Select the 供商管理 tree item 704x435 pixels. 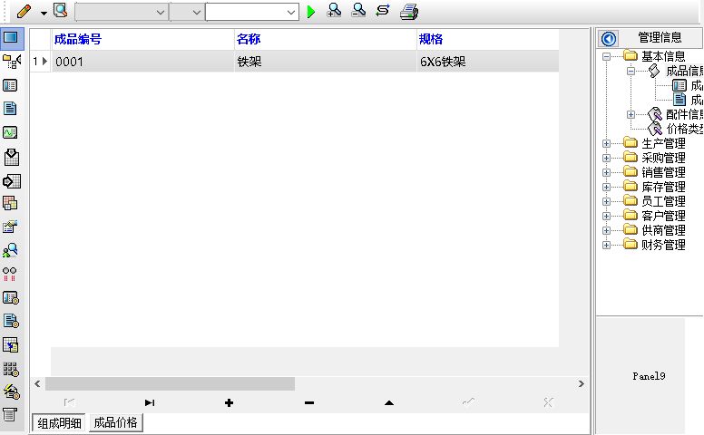point(663,230)
